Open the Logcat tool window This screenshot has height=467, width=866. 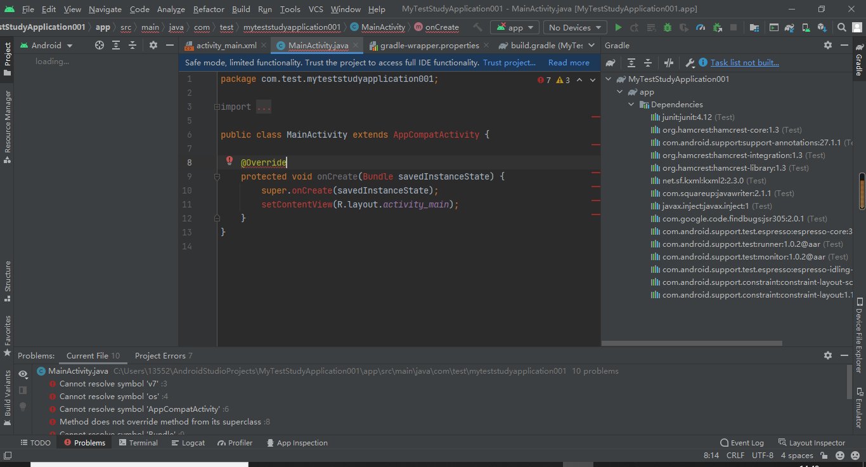tap(188, 443)
